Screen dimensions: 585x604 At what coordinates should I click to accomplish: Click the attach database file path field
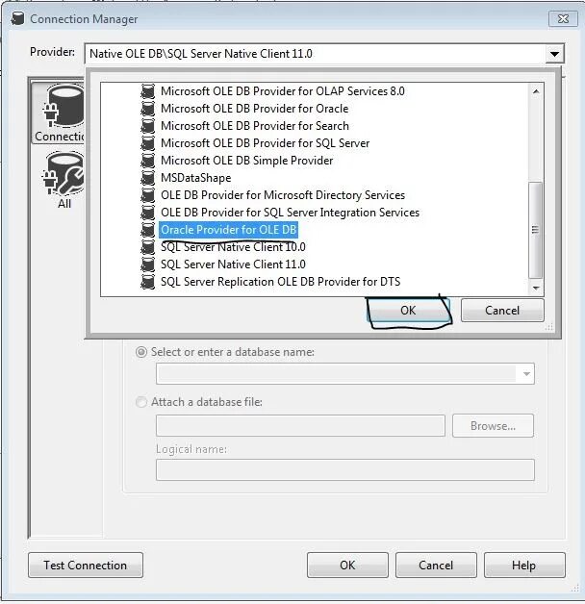pos(300,426)
